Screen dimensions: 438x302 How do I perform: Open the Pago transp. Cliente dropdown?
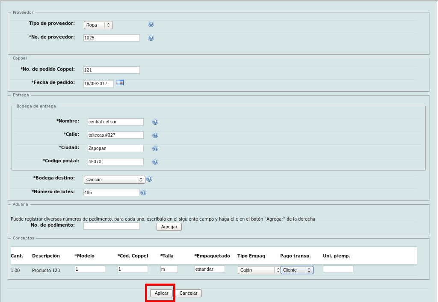click(297, 270)
